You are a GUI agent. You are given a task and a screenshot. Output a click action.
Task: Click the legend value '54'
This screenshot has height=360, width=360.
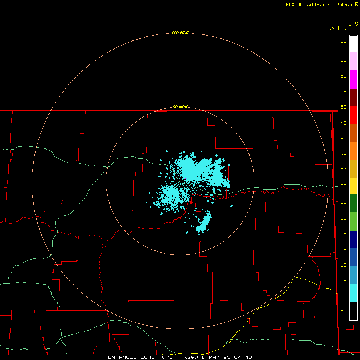tap(344, 91)
